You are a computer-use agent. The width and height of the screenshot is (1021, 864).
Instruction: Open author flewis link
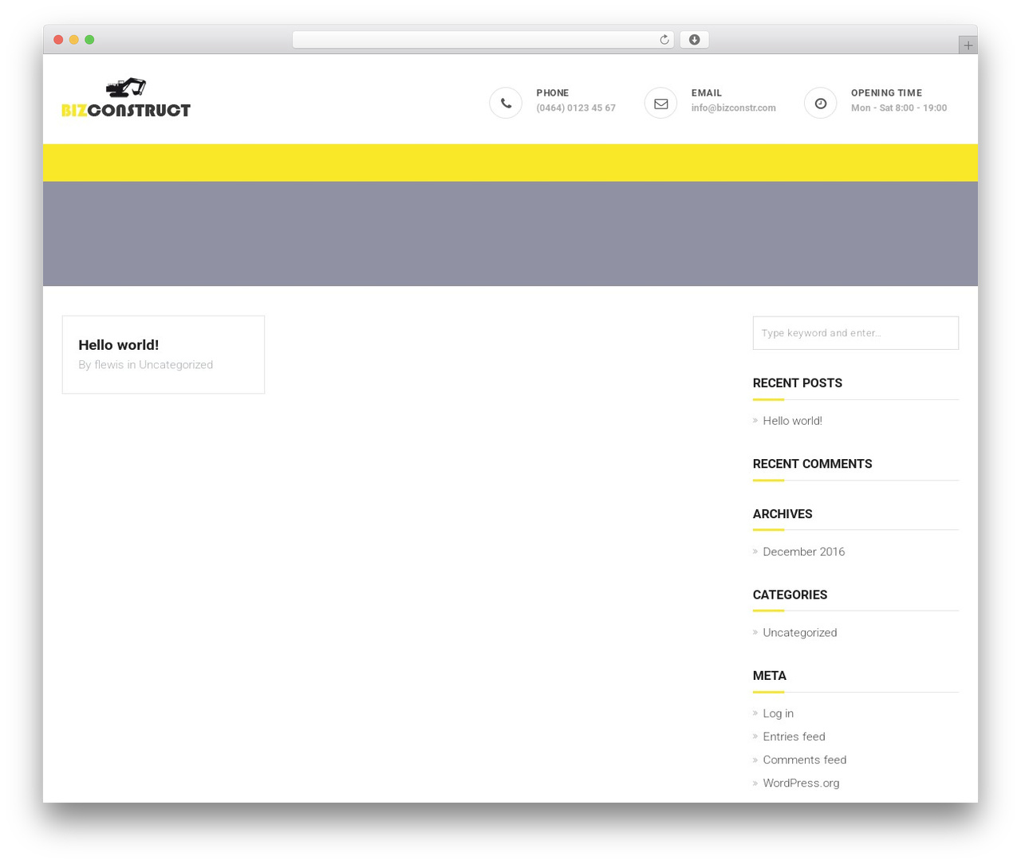tap(109, 365)
